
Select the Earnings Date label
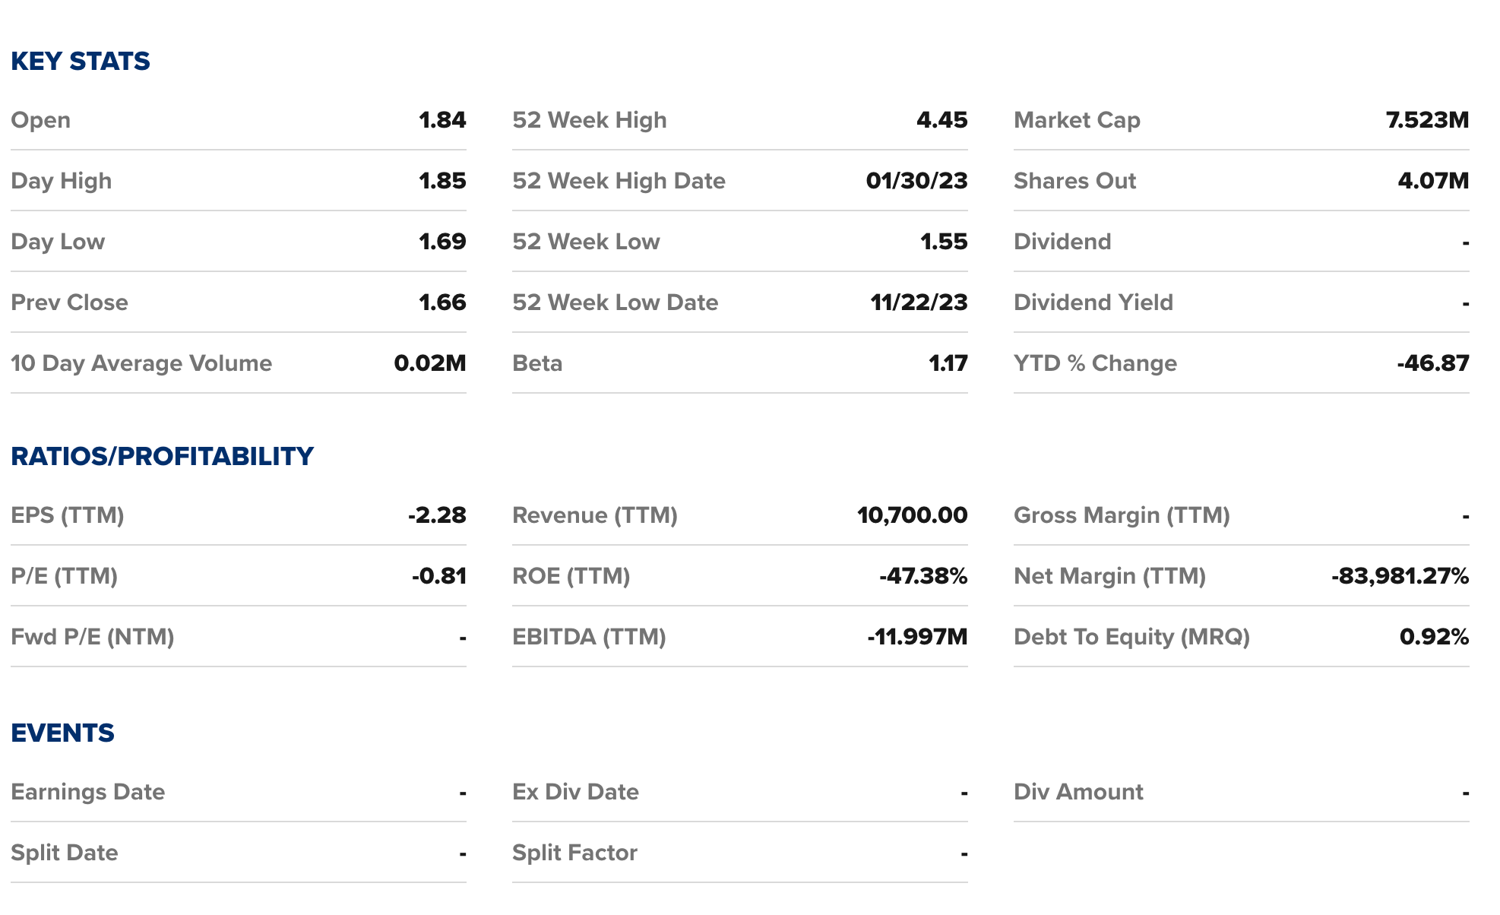pos(88,792)
